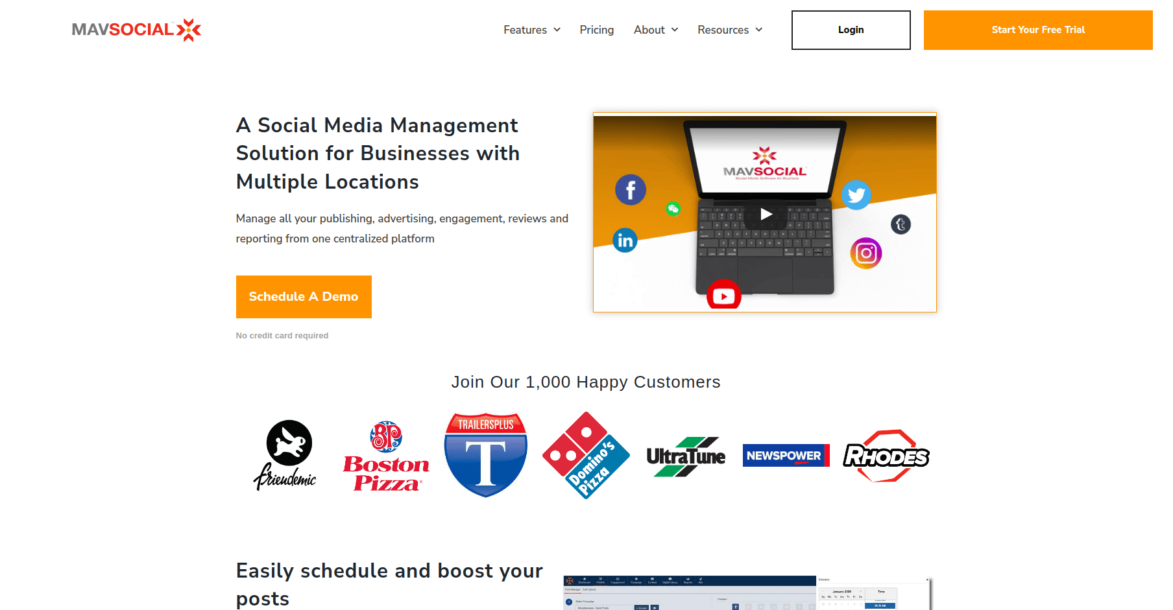Click the YouTube icon below the laptop
This screenshot has width=1173, height=610.
click(723, 295)
